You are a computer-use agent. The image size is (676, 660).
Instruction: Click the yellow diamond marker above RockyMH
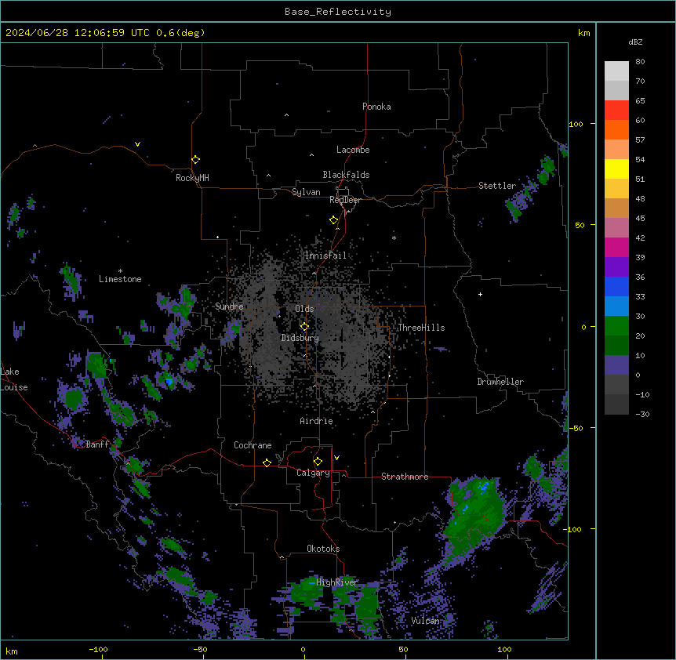[196, 160]
